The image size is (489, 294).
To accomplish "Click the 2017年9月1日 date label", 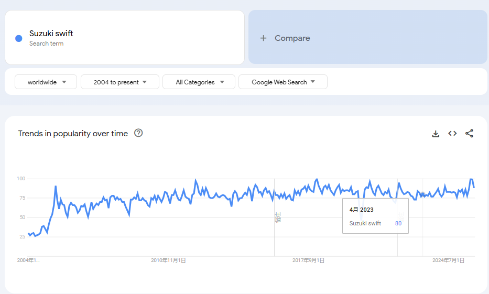I will [308, 260].
